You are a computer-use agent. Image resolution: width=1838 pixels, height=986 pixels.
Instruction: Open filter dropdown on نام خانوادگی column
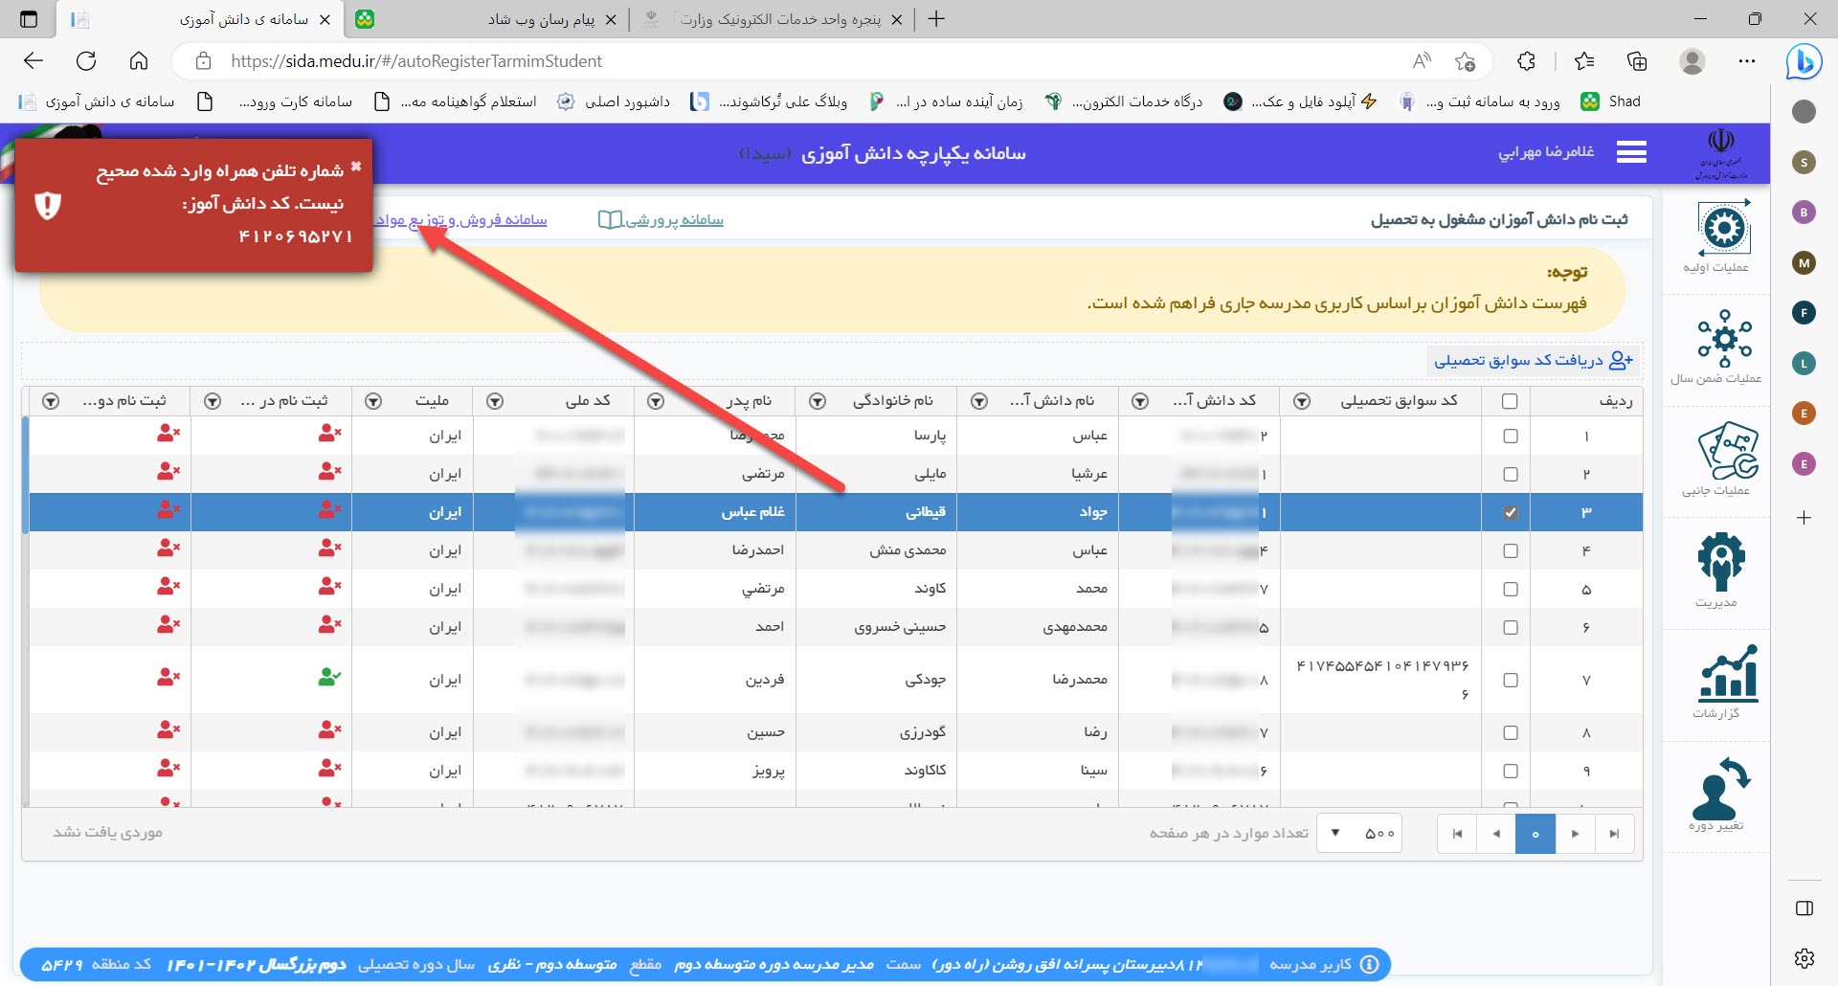click(x=818, y=402)
